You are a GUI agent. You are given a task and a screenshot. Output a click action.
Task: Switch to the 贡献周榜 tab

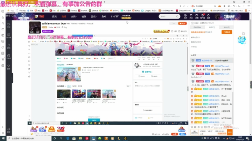197,28
